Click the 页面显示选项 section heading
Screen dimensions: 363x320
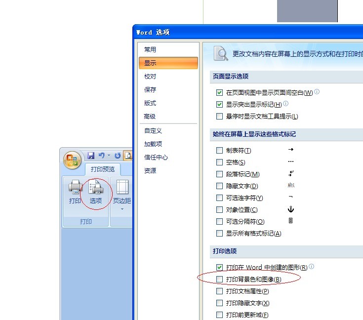(231, 77)
